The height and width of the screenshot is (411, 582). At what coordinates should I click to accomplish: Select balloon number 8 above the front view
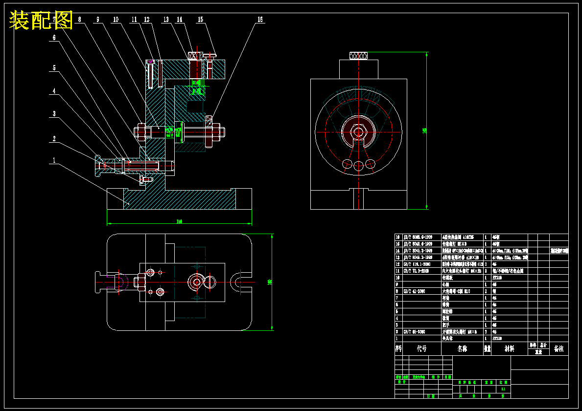click(79, 19)
